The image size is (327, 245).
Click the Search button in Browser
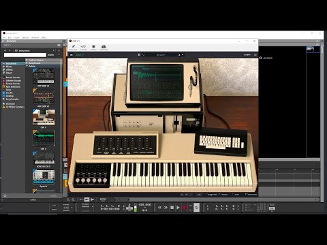[x=51, y=55]
